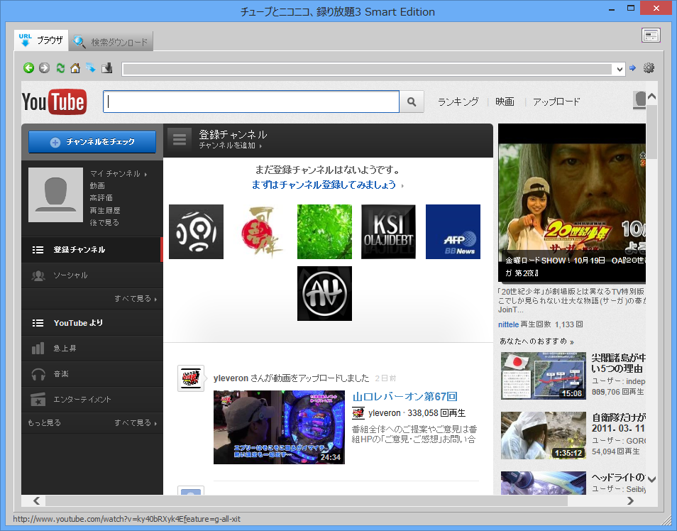Open the address bar dropdown arrow
The height and width of the screenshot is (531, 677).
click(x=620, y=69)
